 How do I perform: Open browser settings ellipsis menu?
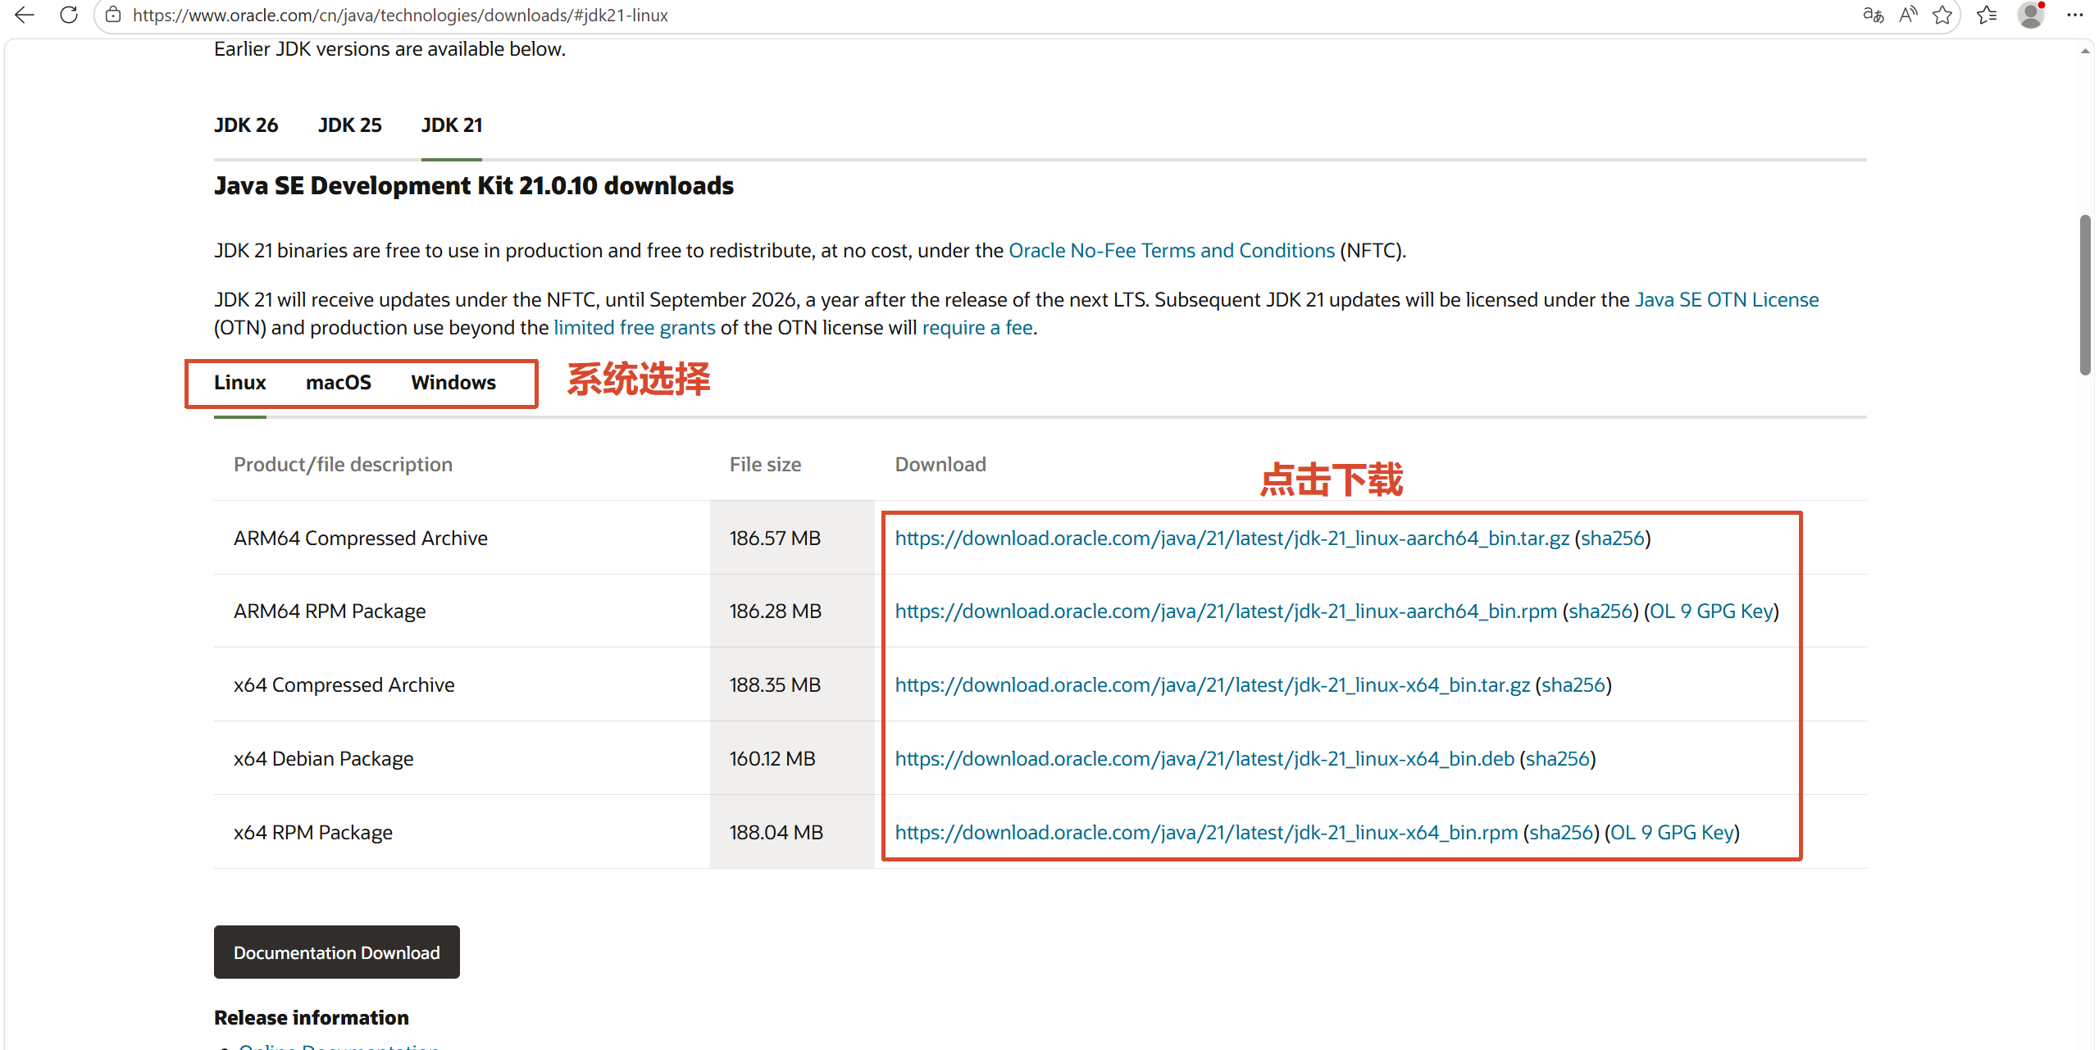pyautogui.click(x=2075, y=15)
